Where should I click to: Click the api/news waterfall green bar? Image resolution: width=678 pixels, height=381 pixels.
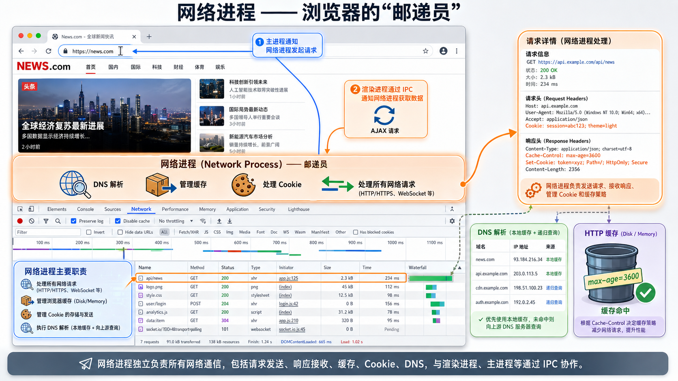pyautogui.click(x=431, y=278)
